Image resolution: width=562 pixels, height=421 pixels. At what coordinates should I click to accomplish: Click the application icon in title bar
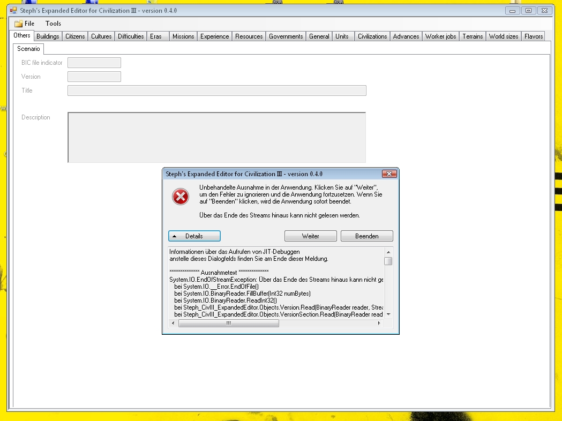(x=13, y=10)
